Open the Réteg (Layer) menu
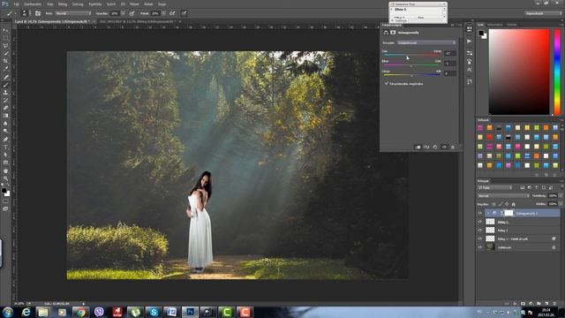 [x=63, y=4]
